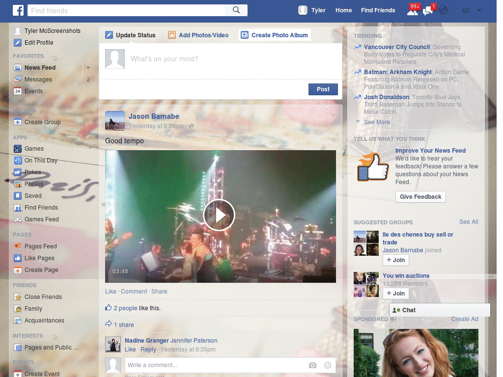This screenshot has height=377, width=503.
Task: Focus the Find friends search field
Action: 126,10
